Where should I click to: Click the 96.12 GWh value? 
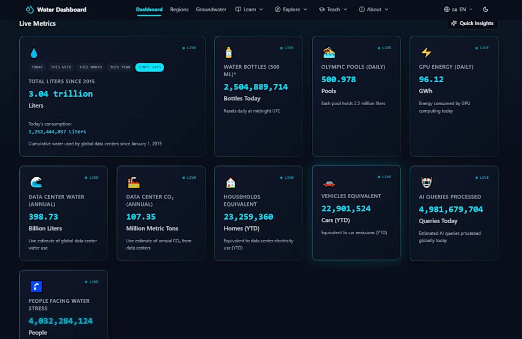431,80
